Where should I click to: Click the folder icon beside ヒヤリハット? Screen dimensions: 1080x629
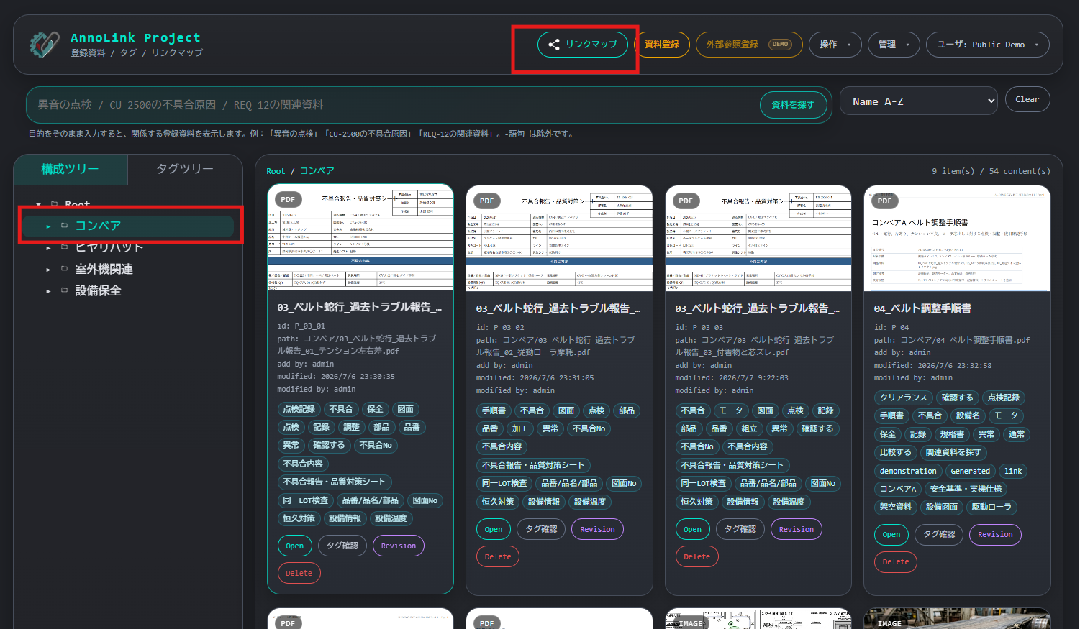64,247
